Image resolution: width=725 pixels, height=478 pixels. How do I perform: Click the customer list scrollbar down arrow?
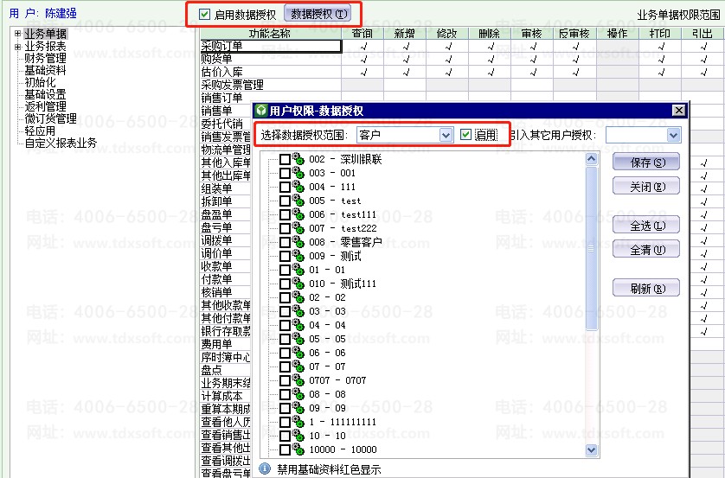592,449
